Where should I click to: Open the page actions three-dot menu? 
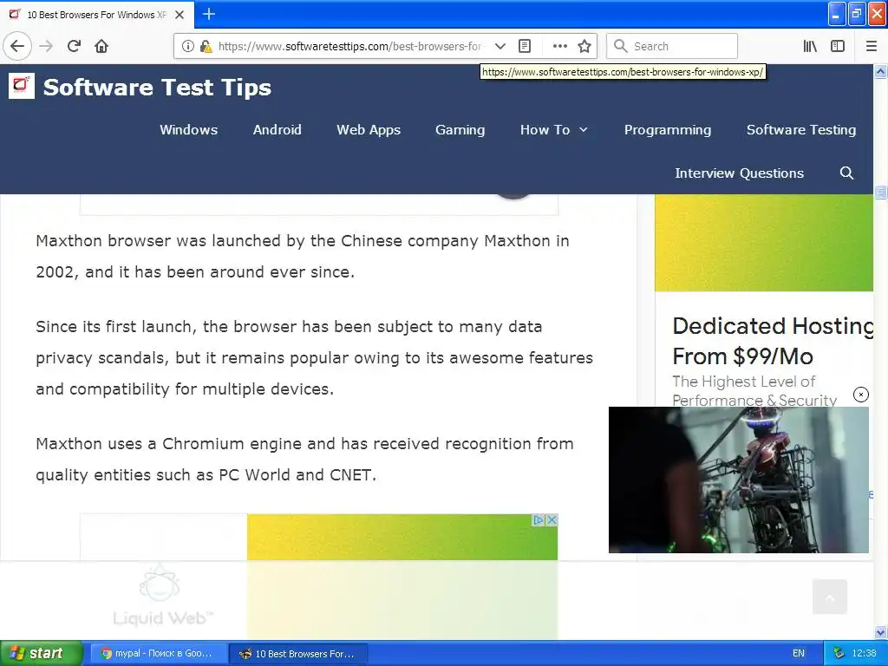point(559,47)
